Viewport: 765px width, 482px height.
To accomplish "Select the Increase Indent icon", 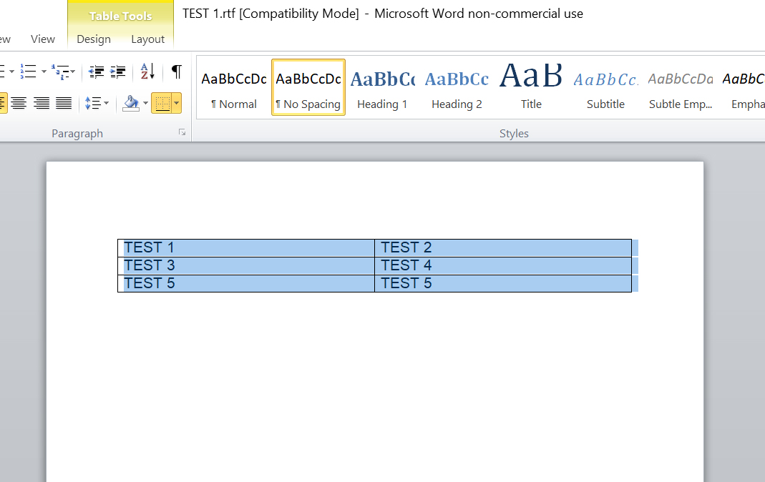I will click(118, 72).
